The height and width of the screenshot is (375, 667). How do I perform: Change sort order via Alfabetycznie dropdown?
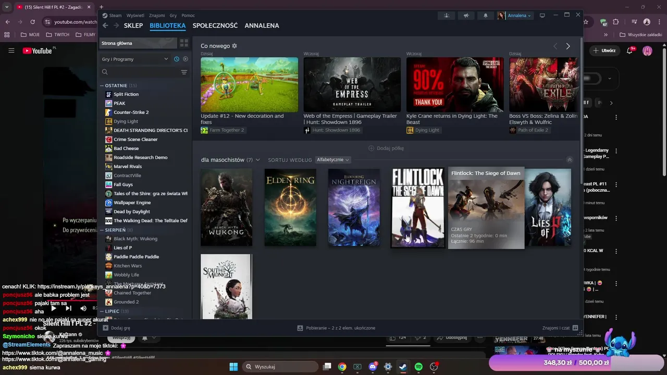pyautogui.click(x=332, y=160)
